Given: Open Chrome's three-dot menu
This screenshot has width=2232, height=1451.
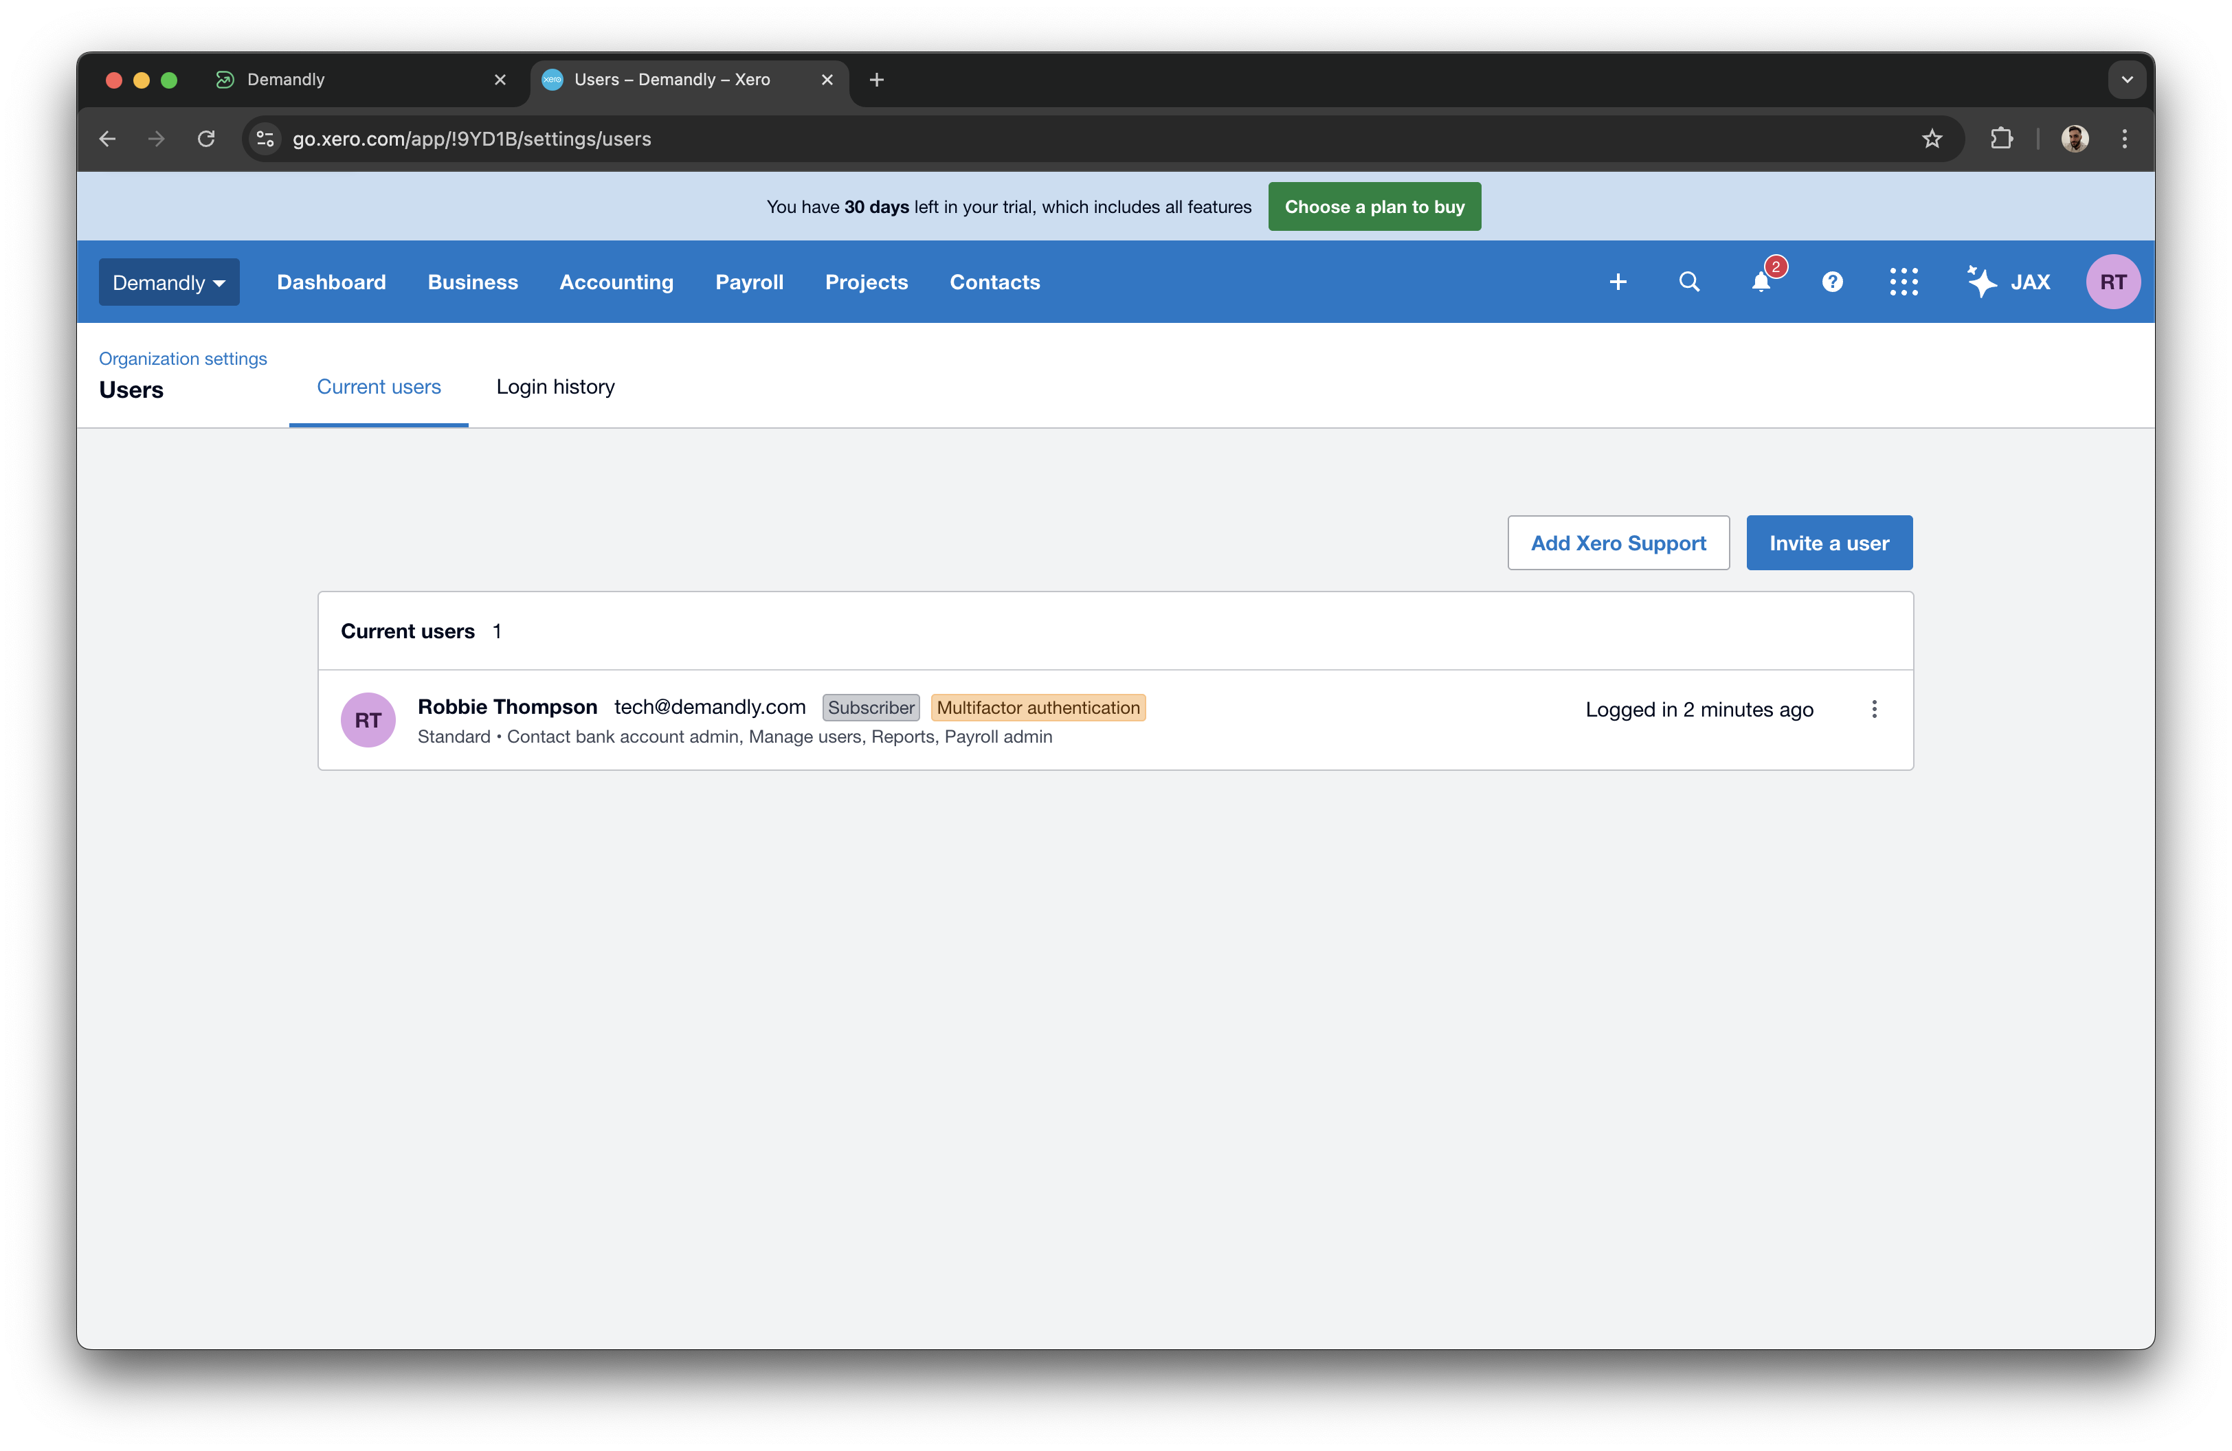Looking at the screenshot, I should 2124,139.
